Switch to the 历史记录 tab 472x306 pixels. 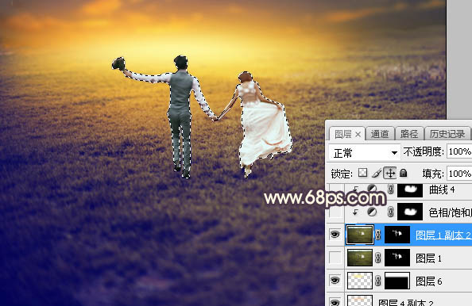coord(447,134)
